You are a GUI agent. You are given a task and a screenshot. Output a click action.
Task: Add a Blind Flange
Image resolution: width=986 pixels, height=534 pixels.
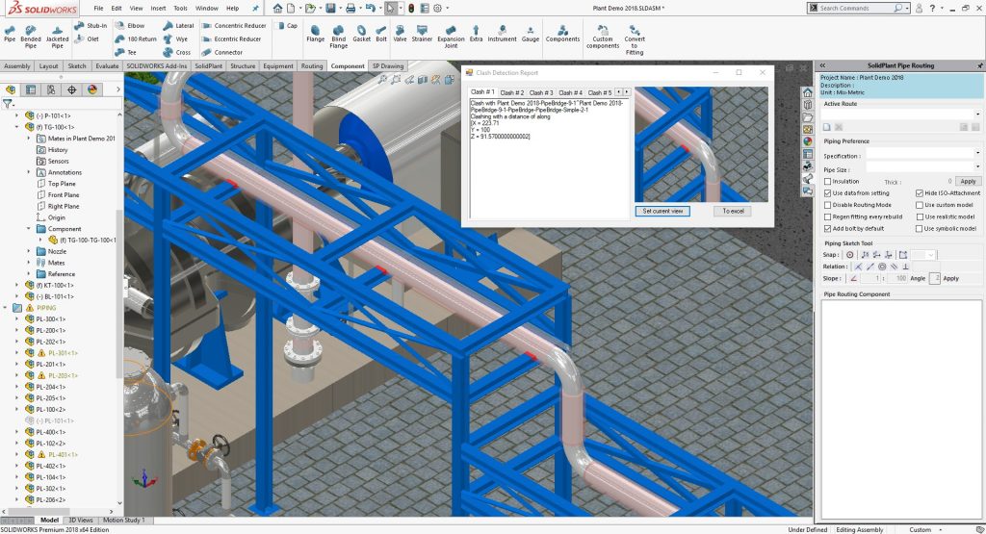point(338,38)
